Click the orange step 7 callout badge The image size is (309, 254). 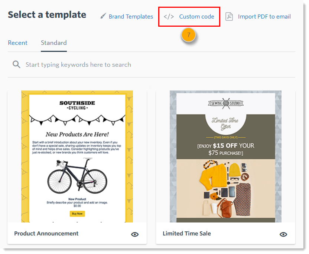(x=189, y=35)
